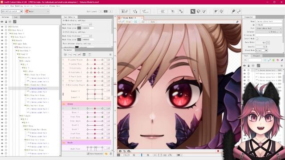Click the red refresh icon in Part panel
Viewport: 285px width, 160px height.
click(277, 60)
